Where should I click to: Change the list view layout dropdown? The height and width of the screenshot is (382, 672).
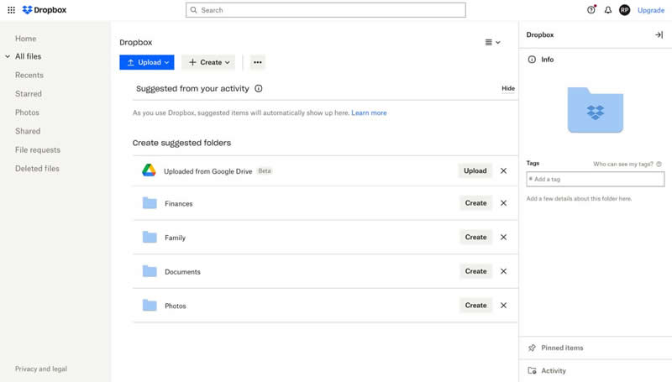coord(492,42)
